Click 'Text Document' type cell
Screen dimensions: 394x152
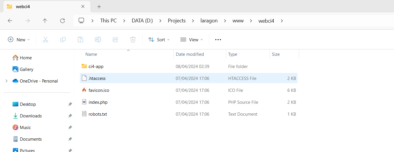tap(243, 114)
